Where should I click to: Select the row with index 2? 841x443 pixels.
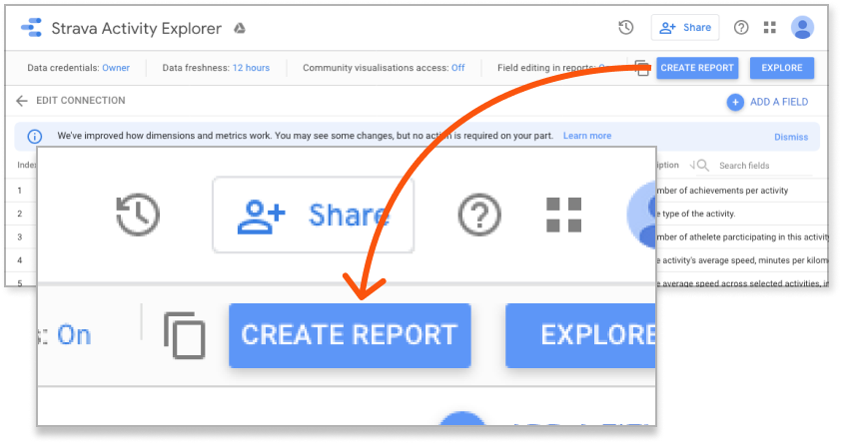point(20,214)
